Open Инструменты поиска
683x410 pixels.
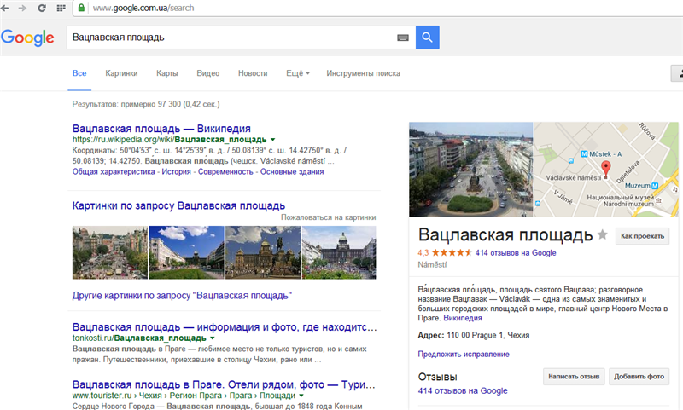(x=364, y=73)
